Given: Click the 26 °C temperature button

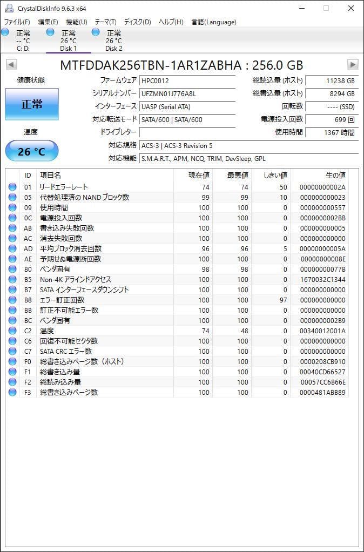Looking at the screenshot, I should [x=32, y=151].
